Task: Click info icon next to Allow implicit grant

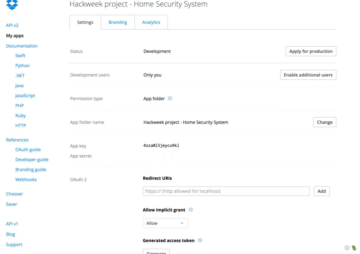Action: tap(191, 210)
